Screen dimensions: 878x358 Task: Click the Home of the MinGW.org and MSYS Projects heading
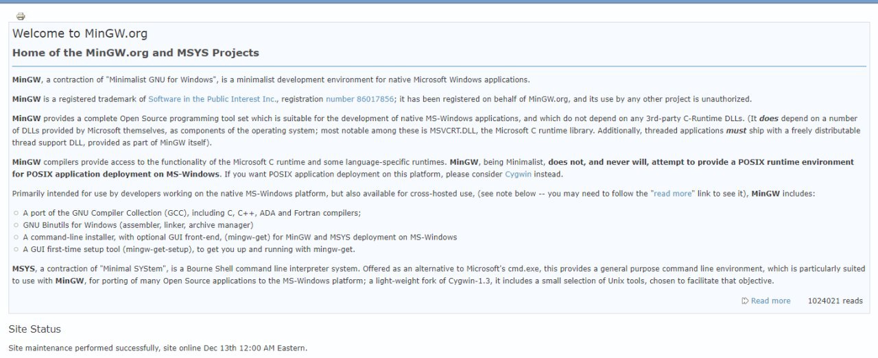pyautogui.click(x=136, y=53)
